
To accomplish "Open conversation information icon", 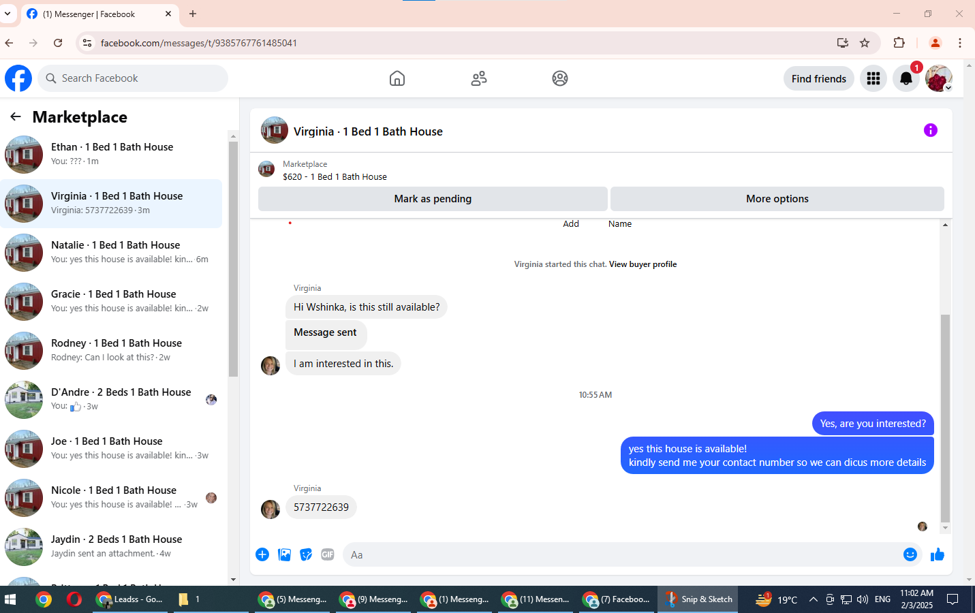I will 931,130.
